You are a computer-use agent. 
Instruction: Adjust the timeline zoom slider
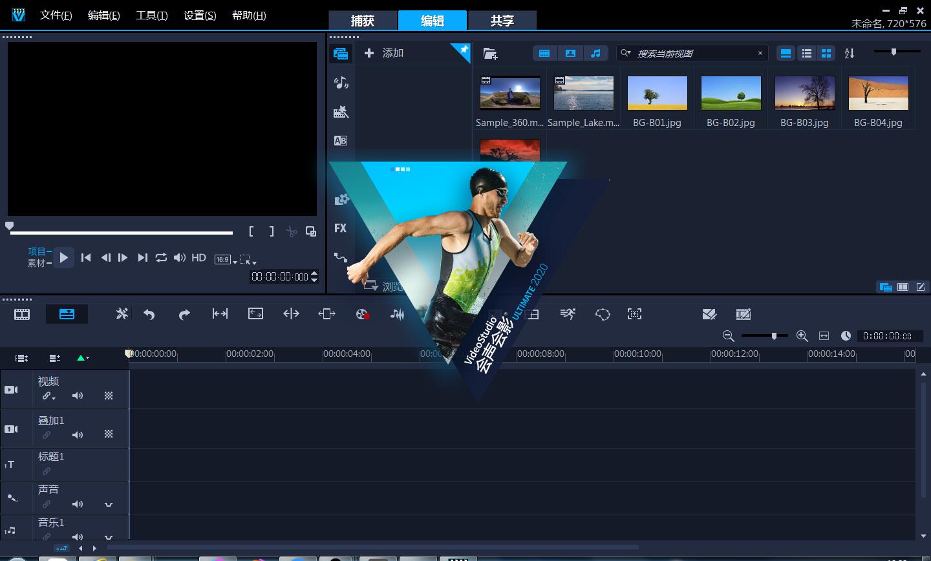point(774,335)
